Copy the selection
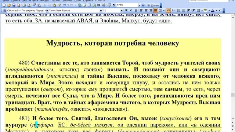 (50, 5)
